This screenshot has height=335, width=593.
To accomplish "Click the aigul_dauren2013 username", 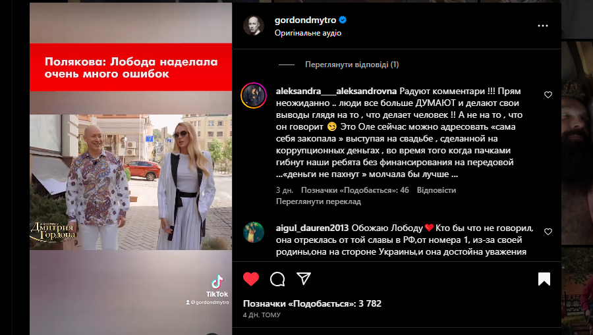I will click(x=312, y=228).
